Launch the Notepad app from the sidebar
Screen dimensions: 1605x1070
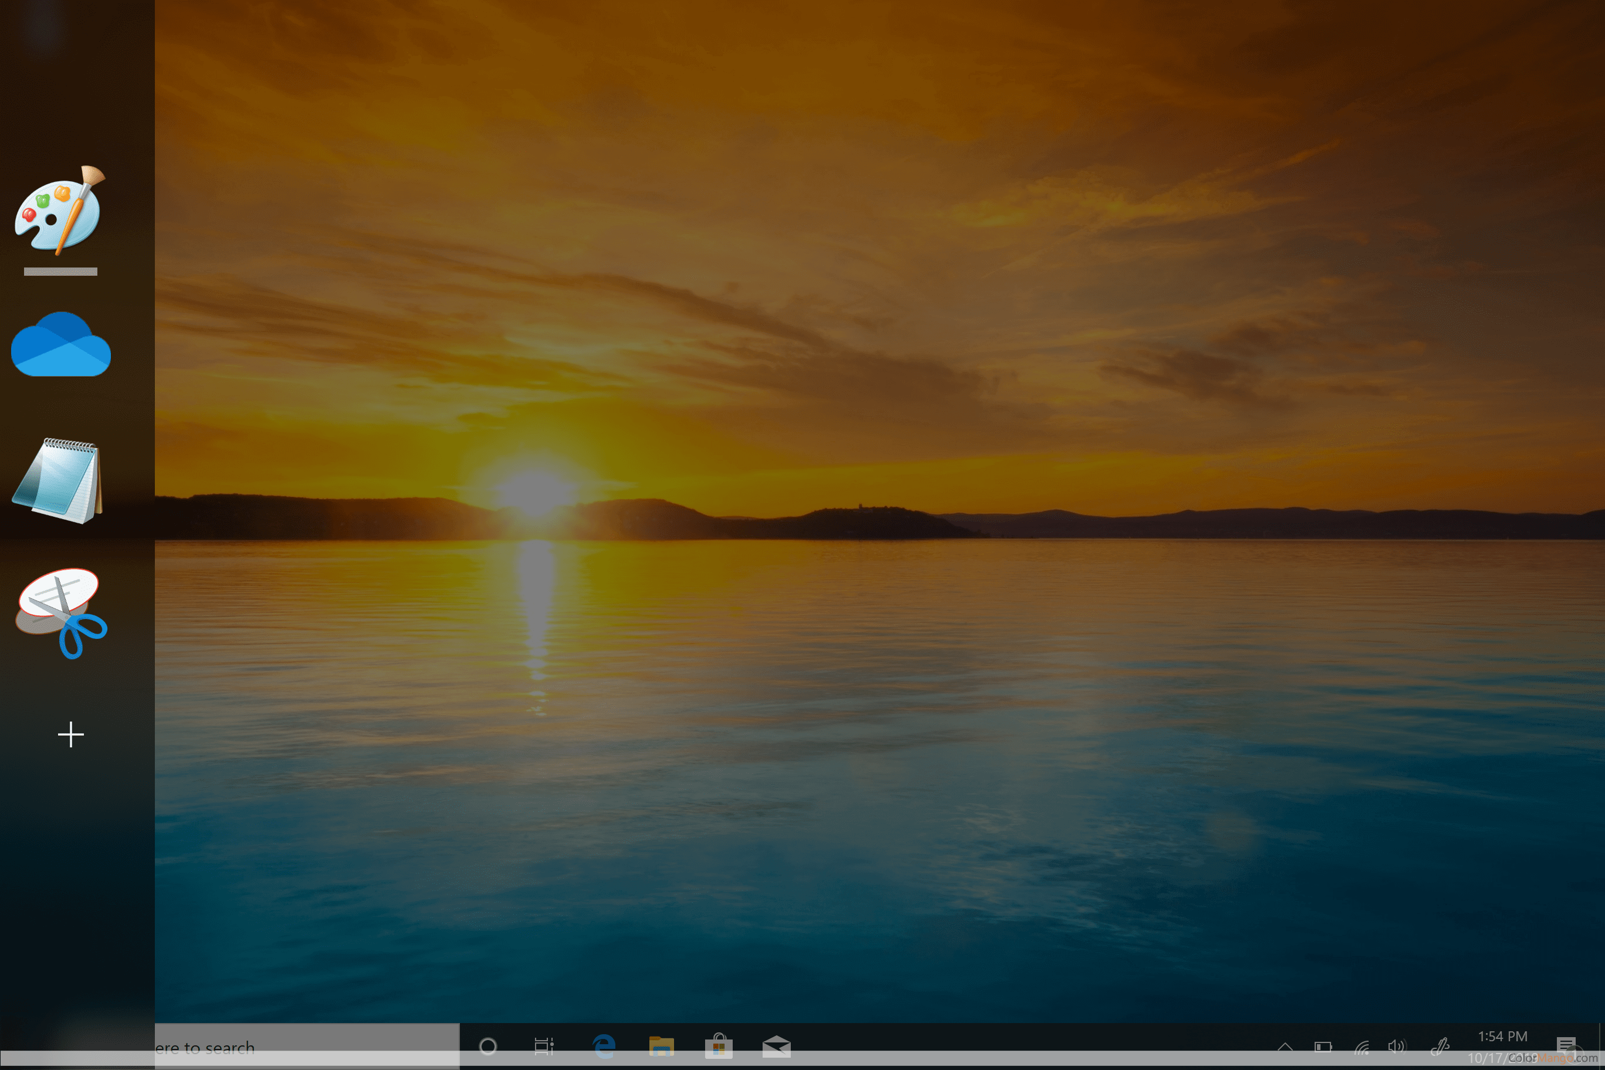click(x=59, y=480)
